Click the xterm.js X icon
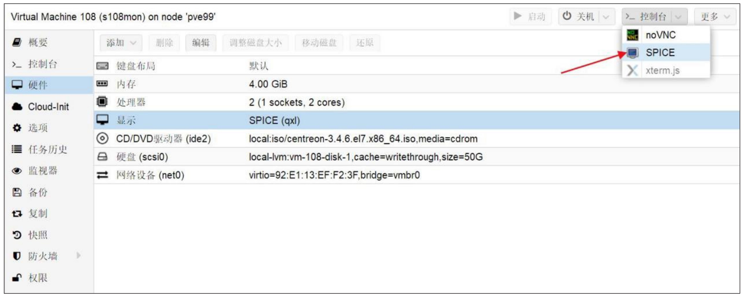This screenshot has width=745, height=299. [x=632, y=71]
